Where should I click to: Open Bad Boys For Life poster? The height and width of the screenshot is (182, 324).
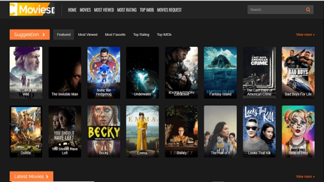pyautogui.click(x=298, y=73)
